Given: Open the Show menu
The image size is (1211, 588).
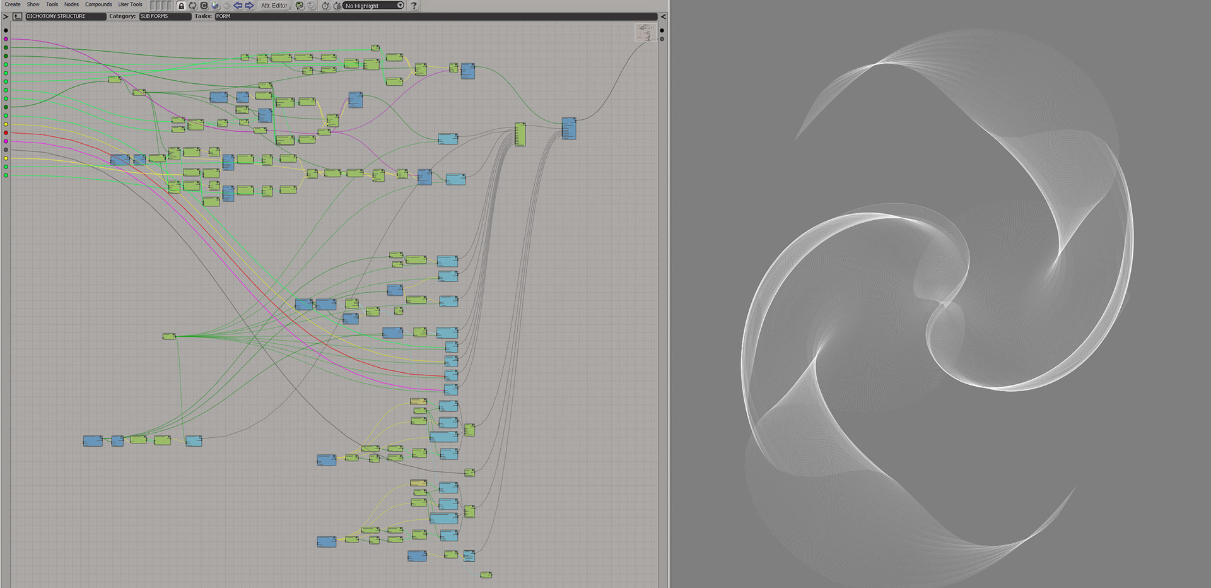Looking at the screenshot, I should pos(33,4).
